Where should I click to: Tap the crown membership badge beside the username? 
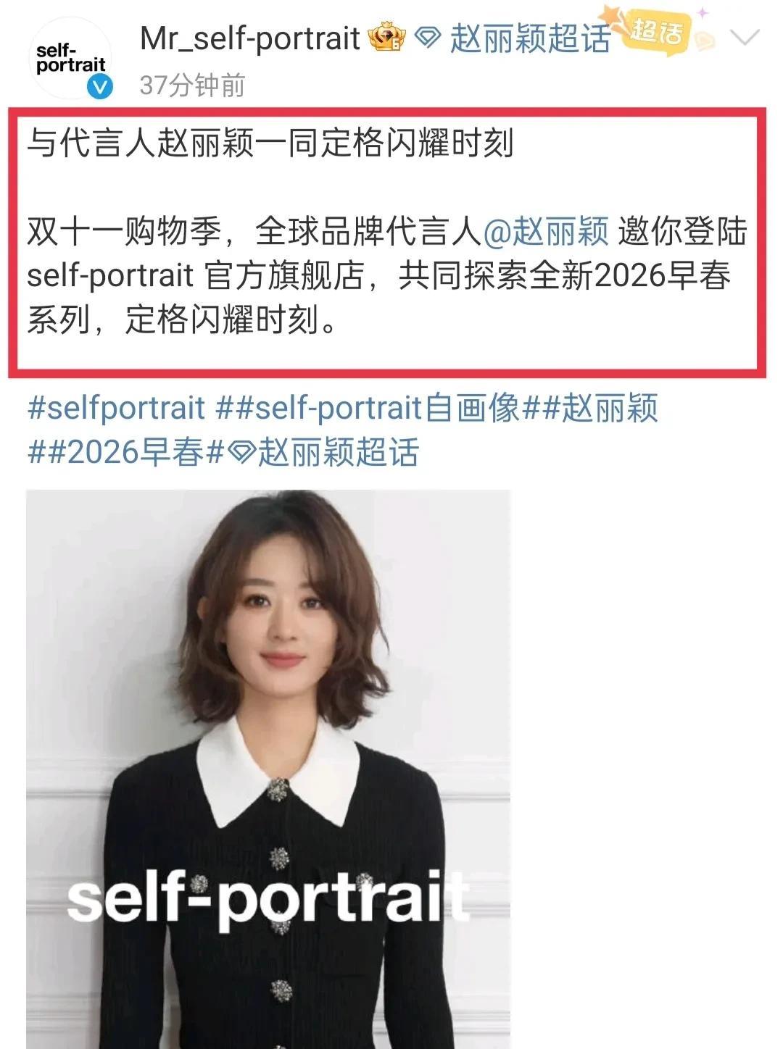click(387, 38)
